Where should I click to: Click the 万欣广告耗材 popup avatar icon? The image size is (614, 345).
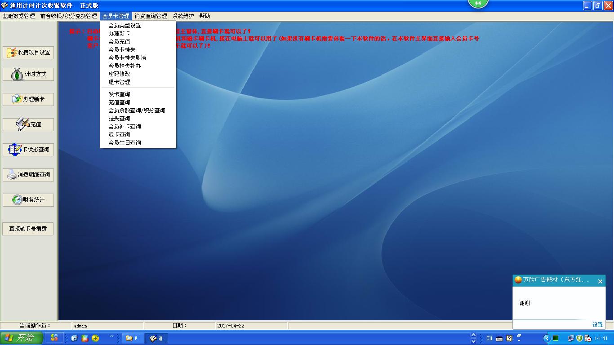point(518,280)
